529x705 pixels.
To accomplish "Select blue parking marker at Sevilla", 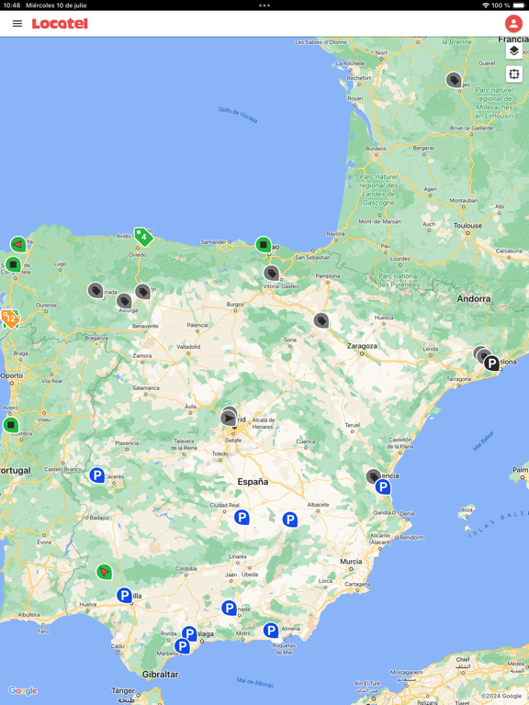I will 124,595.
